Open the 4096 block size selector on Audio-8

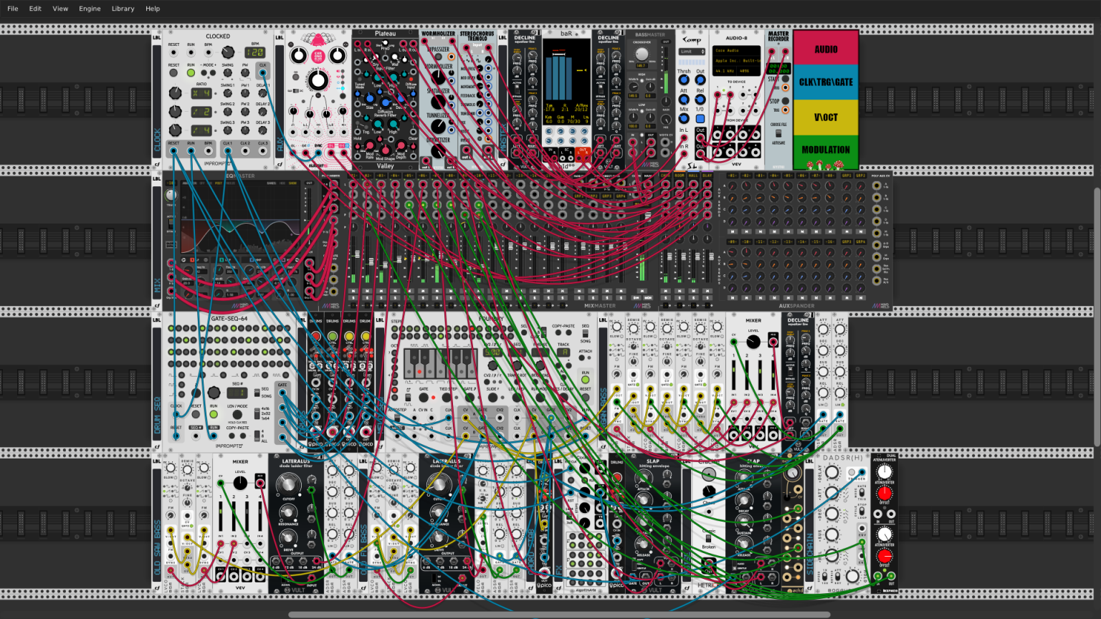tap(748, 71)
